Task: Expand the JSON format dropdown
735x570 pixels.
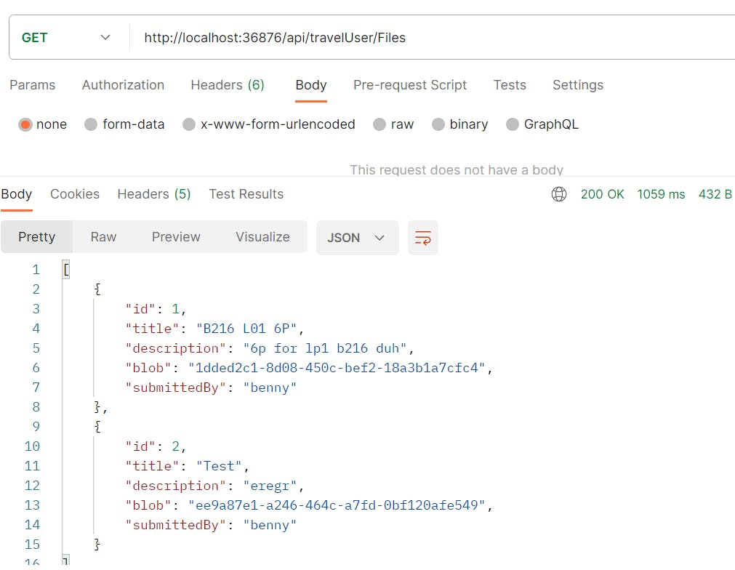Action: pyautogui.click(x=357, y=238)
